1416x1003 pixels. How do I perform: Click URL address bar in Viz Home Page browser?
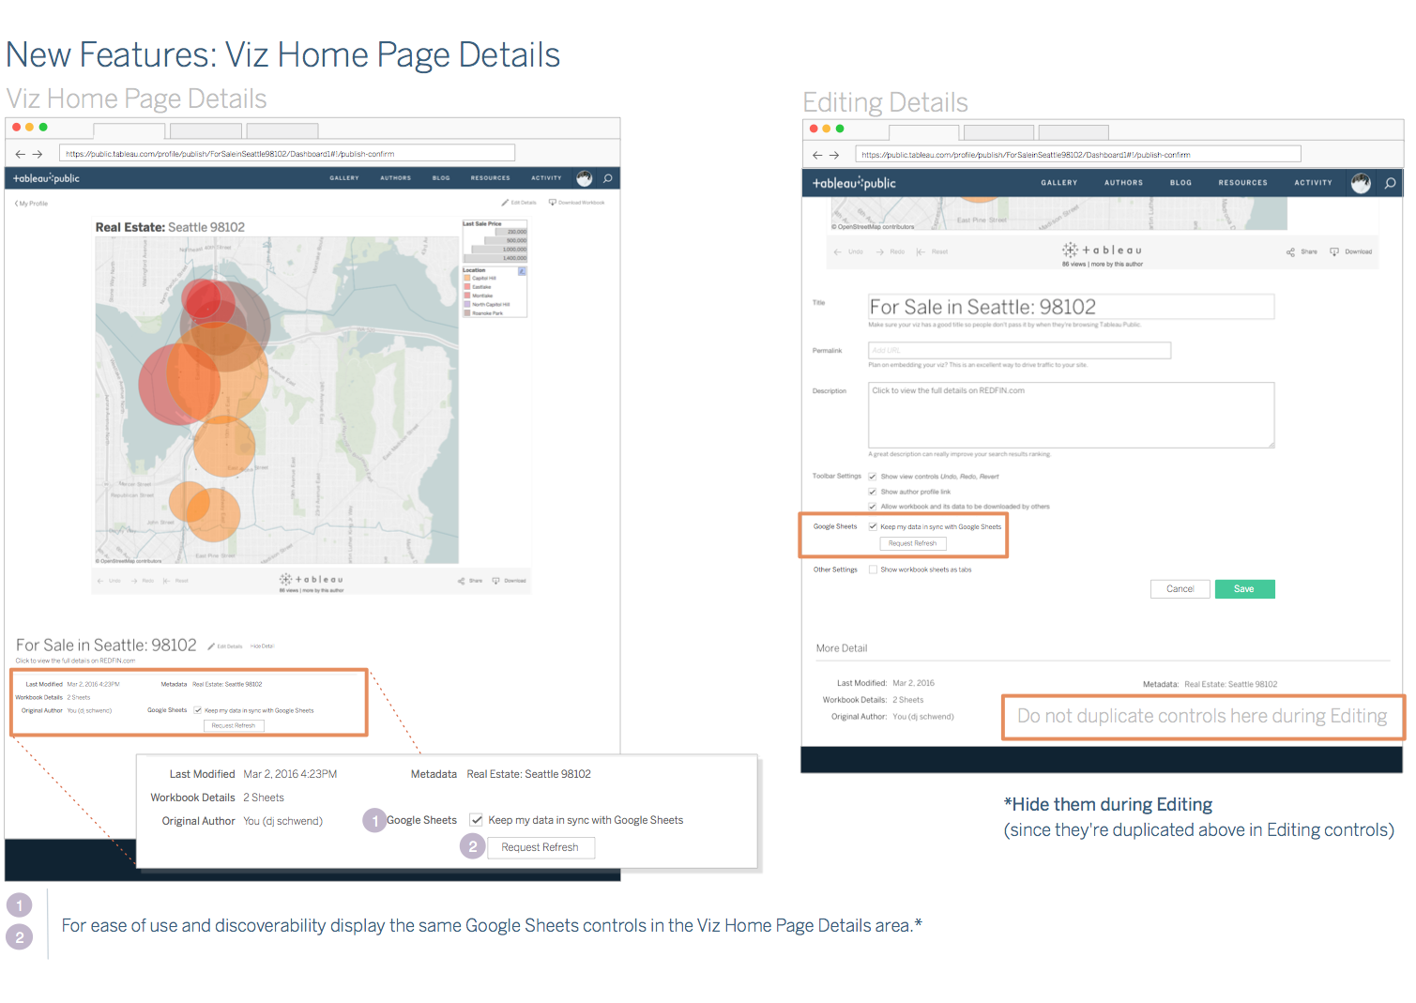tap(287, 154)
